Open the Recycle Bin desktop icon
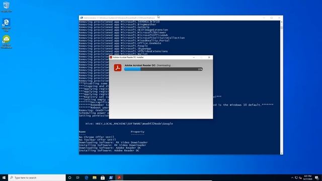 point(7,7)
